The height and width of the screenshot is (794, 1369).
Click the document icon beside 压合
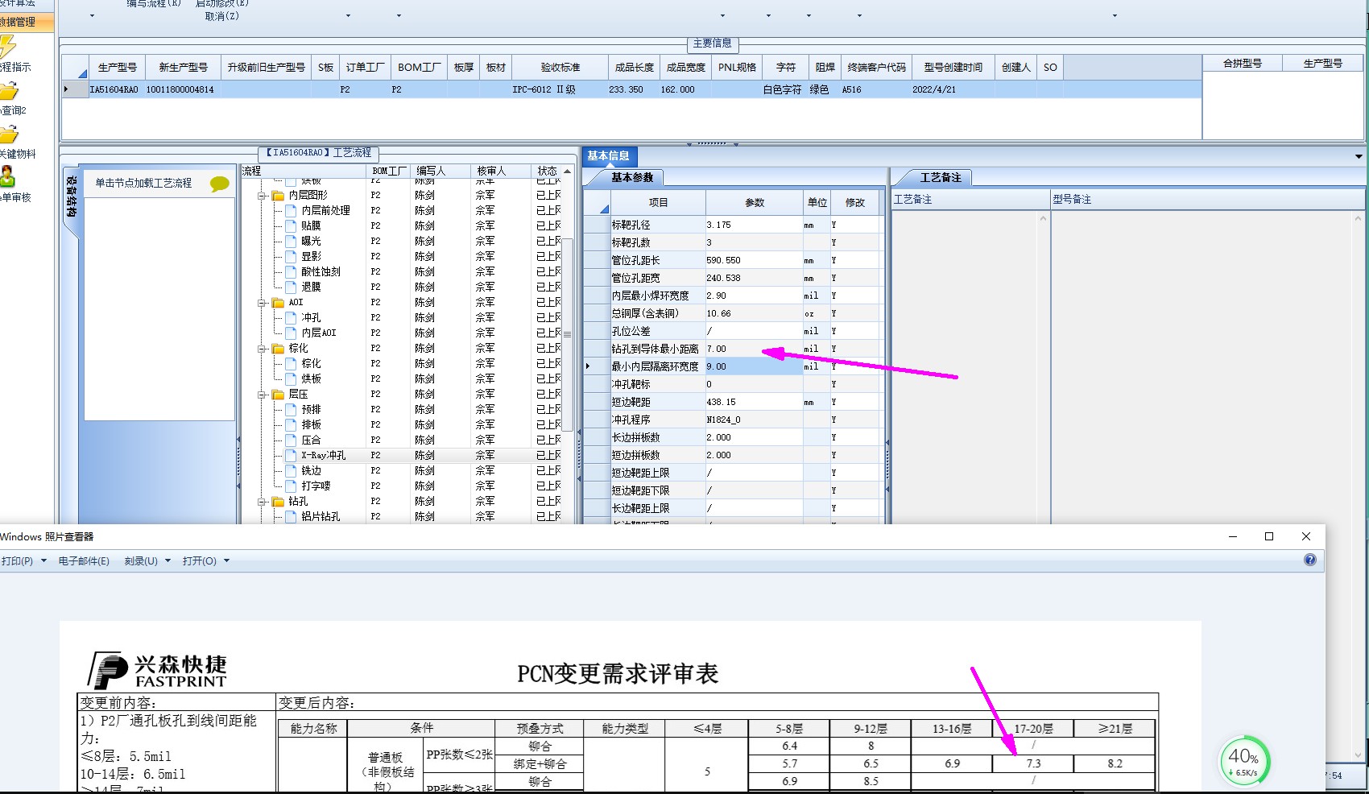tap(291, 440)
